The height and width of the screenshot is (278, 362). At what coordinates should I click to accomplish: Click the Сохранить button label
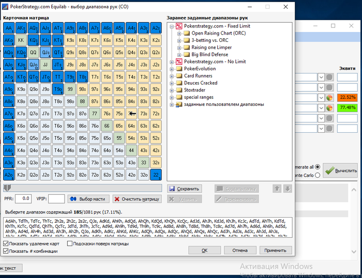[188, 189]
